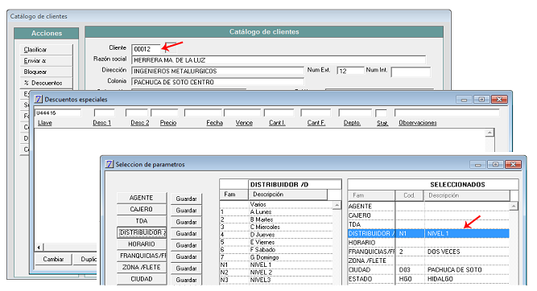Select the F Sabado row
The width and height of the screenshot is (537, 291).
click(276, 250)
